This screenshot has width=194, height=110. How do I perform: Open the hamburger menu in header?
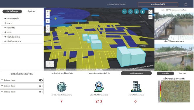pos(186,5)
